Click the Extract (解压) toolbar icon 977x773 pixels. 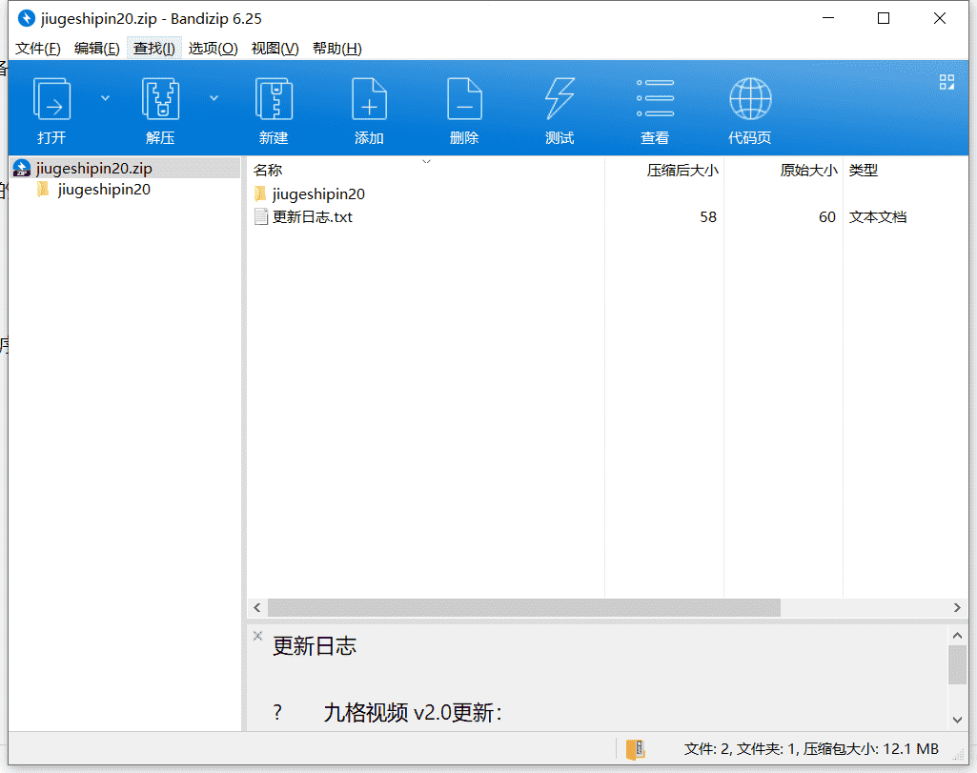(160, 99)
